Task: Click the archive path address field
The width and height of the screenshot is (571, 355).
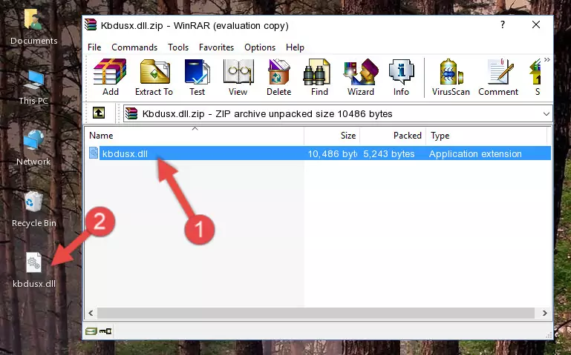Action: click(x=338, y=113)
